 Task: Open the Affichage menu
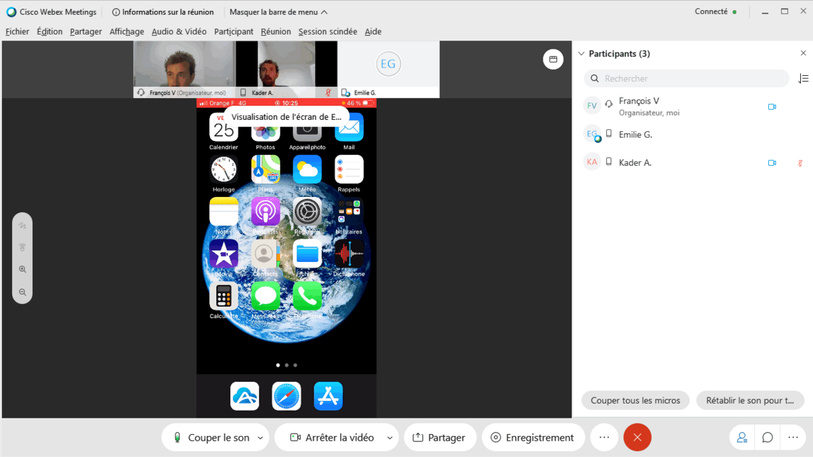[127, 32]
